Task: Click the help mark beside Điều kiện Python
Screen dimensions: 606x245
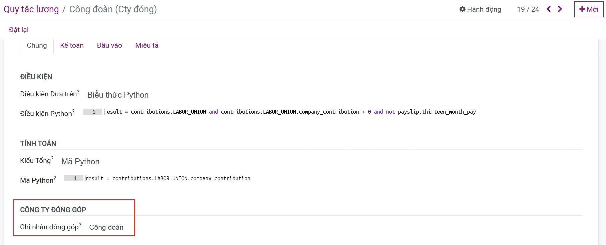Action: [x=73, y=111]
